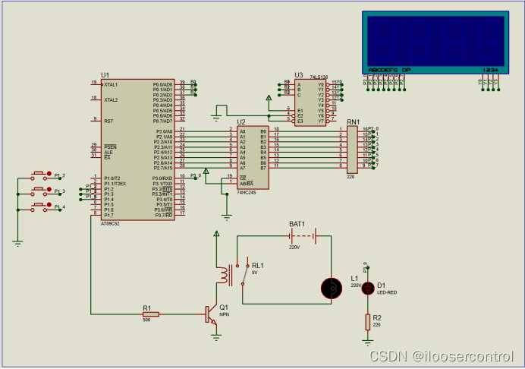The width and height of the screenshot is (525, 369).
Task: Click the ALE pin label on U1
Action: click(108, 153)
